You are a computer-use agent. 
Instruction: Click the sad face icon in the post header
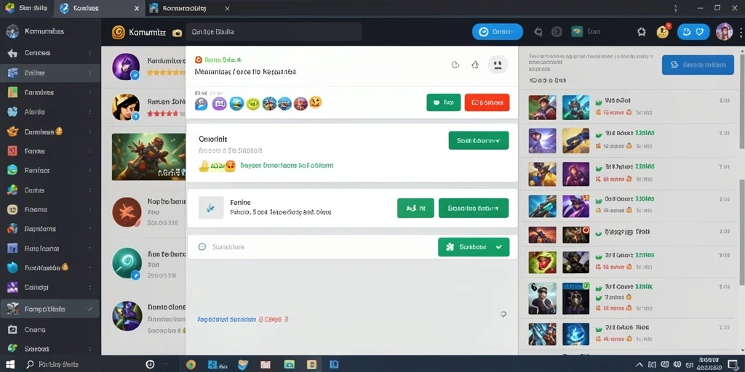click(498, 65)
